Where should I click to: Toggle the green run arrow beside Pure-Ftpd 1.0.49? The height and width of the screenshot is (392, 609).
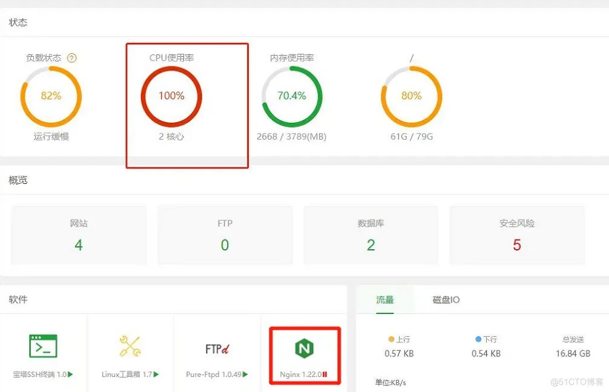coord(245,374)
